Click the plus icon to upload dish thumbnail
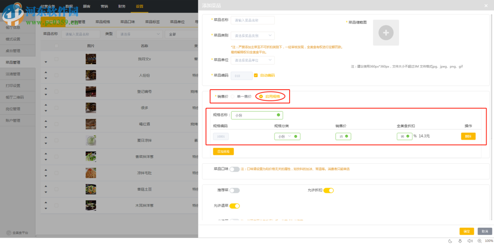This screenshot has height=245, width=494. tap(386, 33)
